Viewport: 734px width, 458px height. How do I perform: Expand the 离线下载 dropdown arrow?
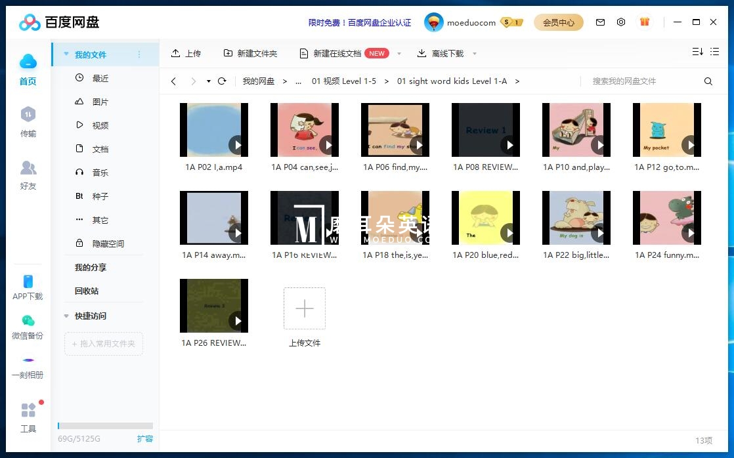coord(475,53)
